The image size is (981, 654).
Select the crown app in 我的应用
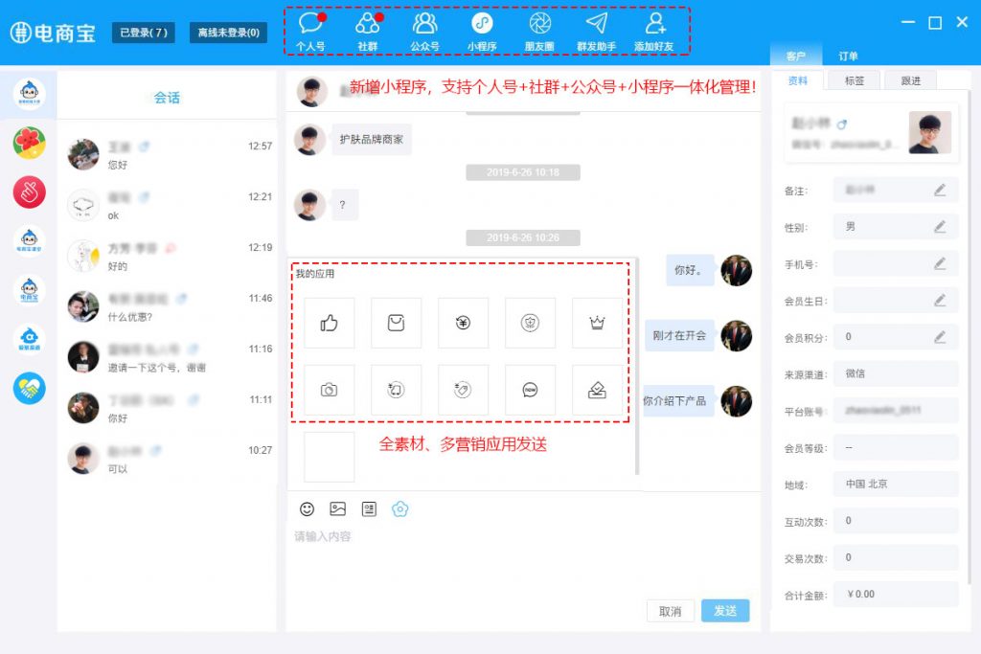click(x=598, y=323)
